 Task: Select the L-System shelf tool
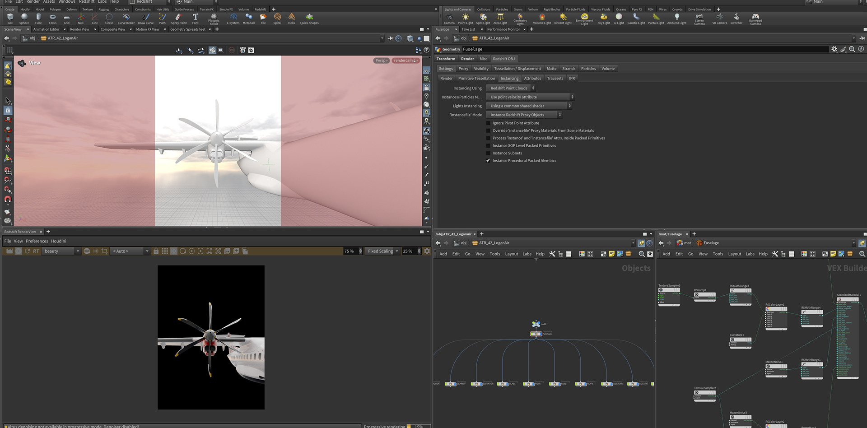coord(233,18)
